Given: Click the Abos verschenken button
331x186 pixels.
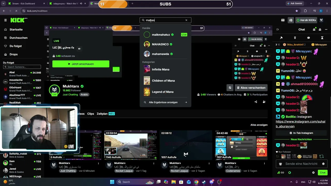Looking at the screenshot, I should pos(251,88).
